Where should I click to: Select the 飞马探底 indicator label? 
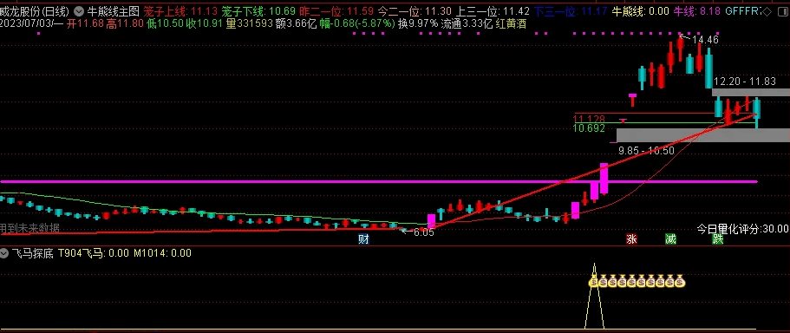point(33,253)
